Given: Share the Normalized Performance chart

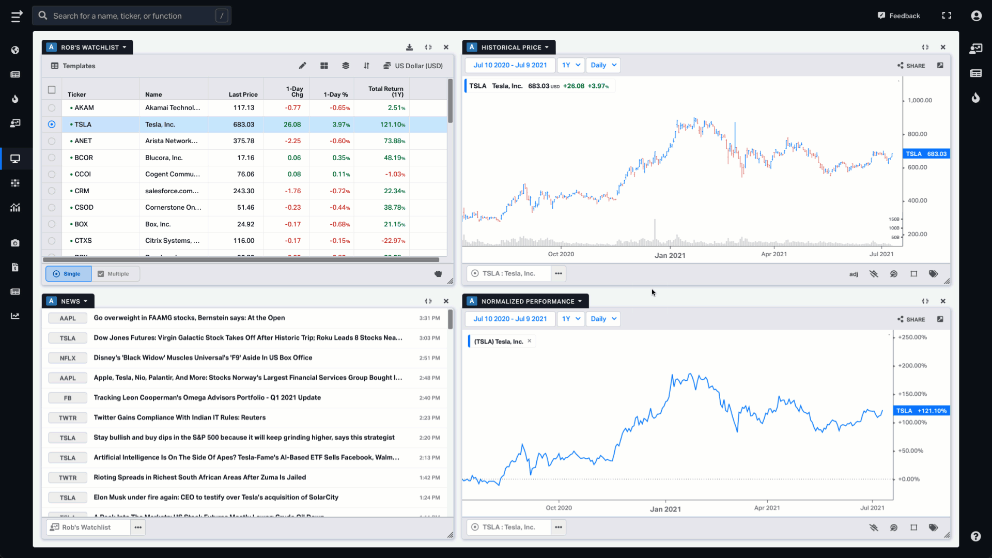Looking at the screenshot, I should [911, 319].
